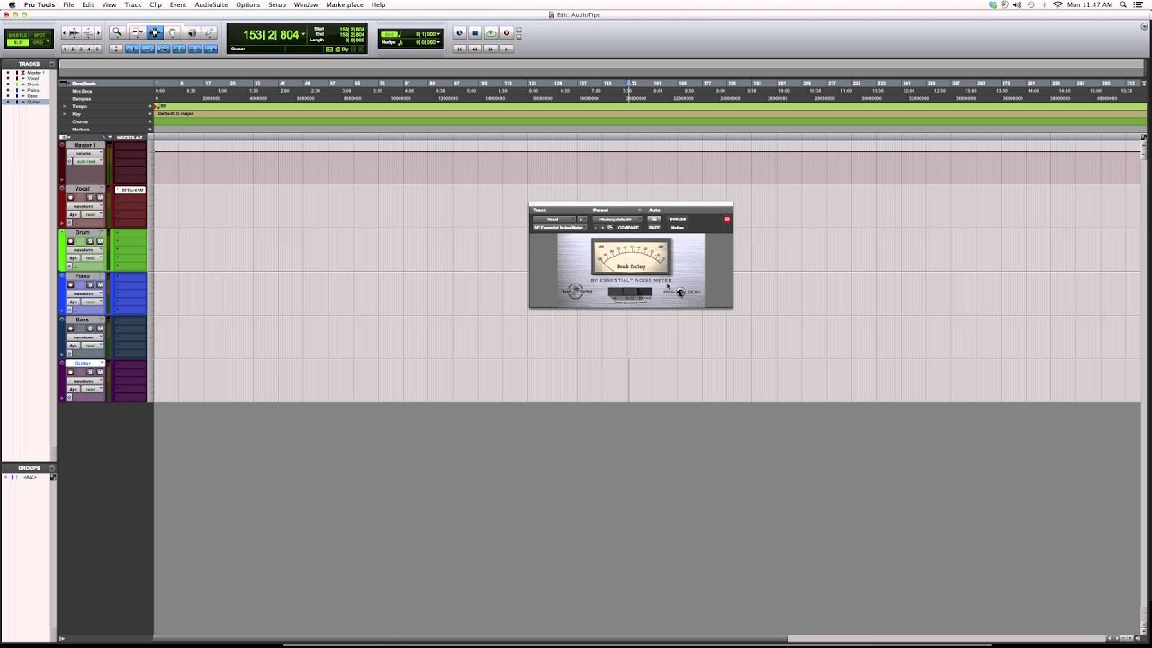Click Bypass in the plug-in window
The image size is (1152, 648).
[x=678, y=220]
